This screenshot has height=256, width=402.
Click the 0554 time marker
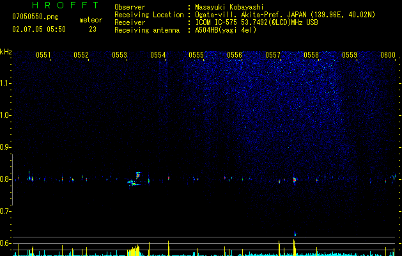tap(158, 55)
